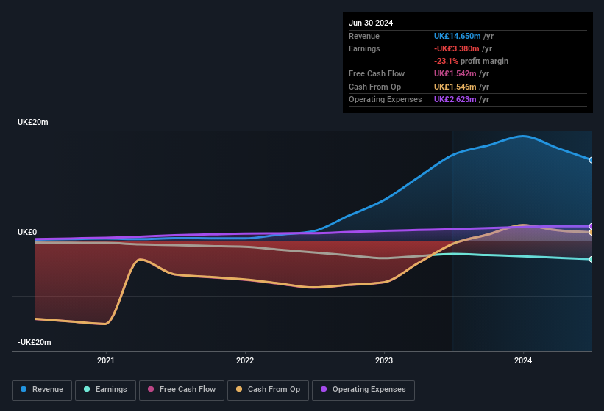Click the UK£1.546m cash from op value
The image size is (604, 411).
(x=455, y=87)
